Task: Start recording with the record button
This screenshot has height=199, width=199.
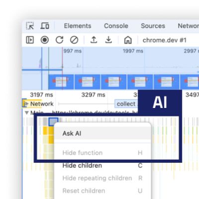Action: [x=45, y=40]
